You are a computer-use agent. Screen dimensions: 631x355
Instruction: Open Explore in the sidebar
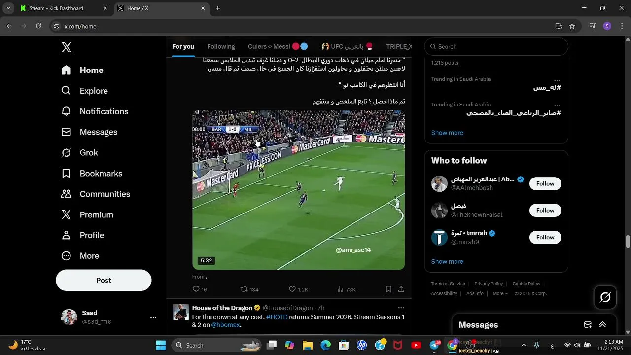click(x=84, y=91)
